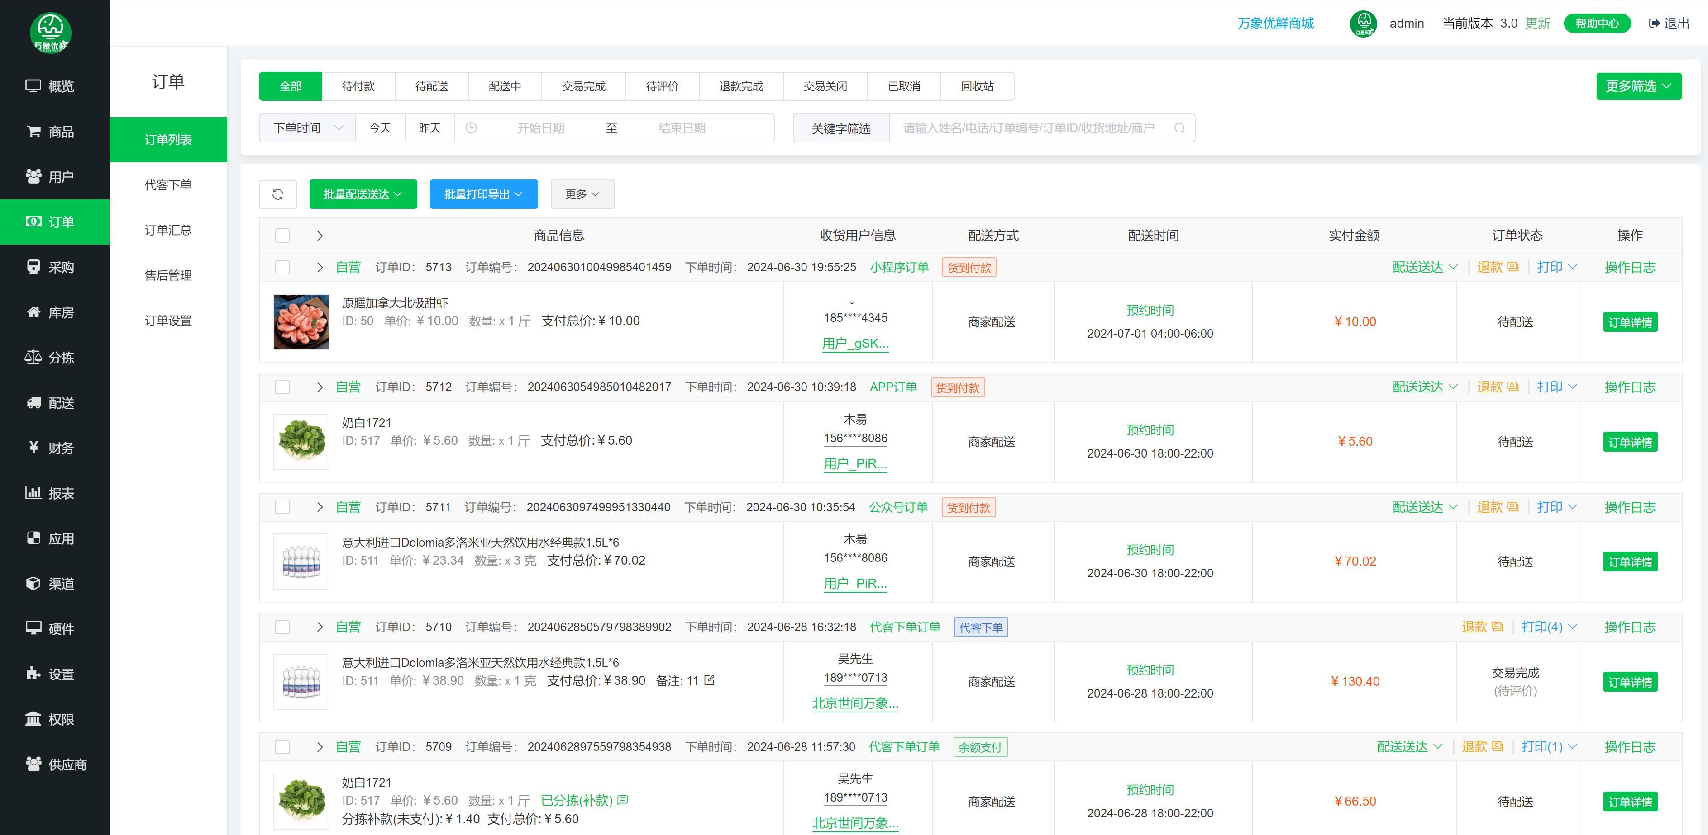1708x835 pixels.
Task: Click the 权限 permissions bank icon
Action: pyautogui.click(x=33, y=718)
